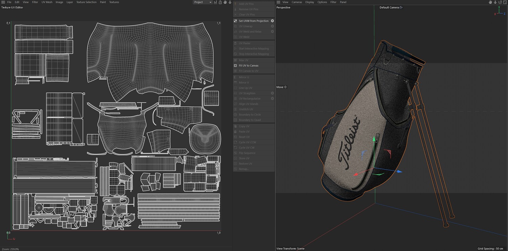
Task: Click Fit Canvas to UV
Action: pyautogui.click(x=254, y=71)
